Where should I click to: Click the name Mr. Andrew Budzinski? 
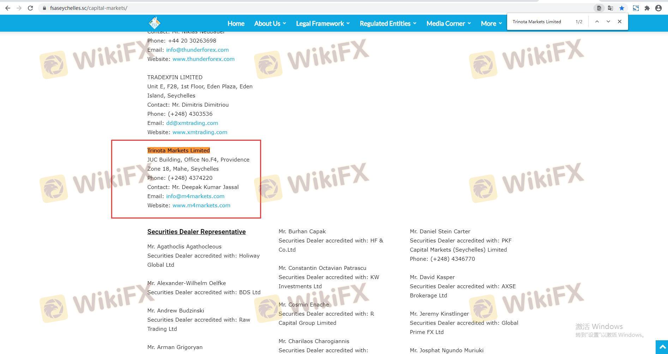click(176, 311)
